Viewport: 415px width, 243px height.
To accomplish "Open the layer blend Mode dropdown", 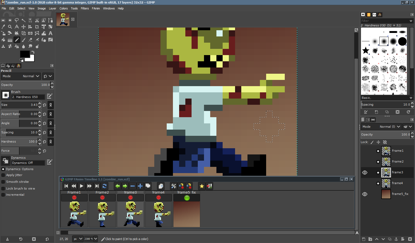I will [x=389, y=127].
